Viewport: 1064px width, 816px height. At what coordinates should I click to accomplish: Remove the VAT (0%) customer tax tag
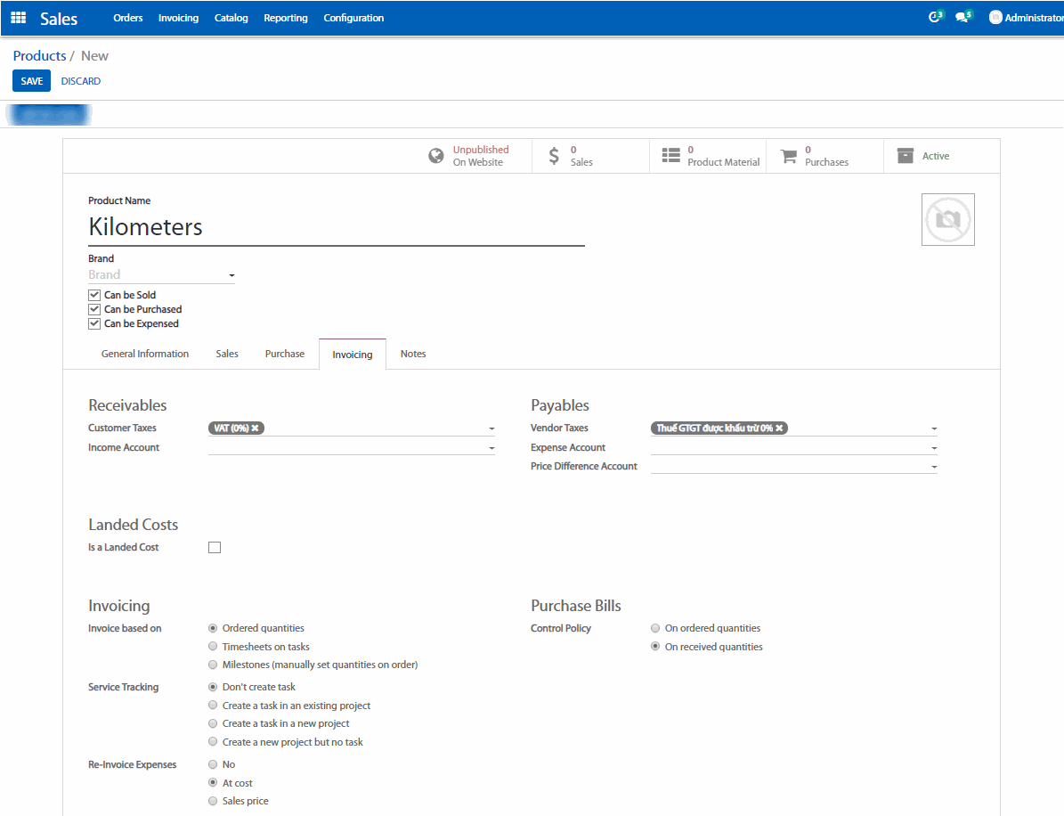coord(255,428)
